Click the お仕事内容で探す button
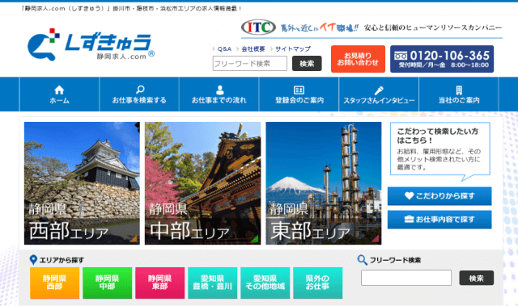Image resolution: width=518 pixels, height=306 pixels. (439, 220)
